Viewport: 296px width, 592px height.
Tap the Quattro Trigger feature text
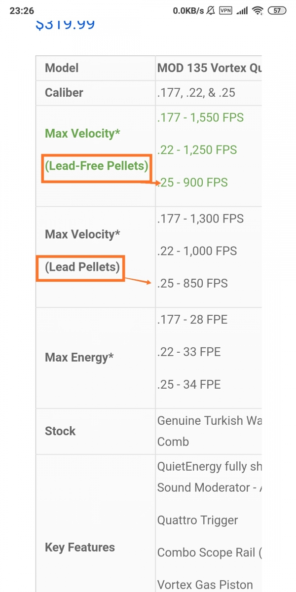[197, 520]
